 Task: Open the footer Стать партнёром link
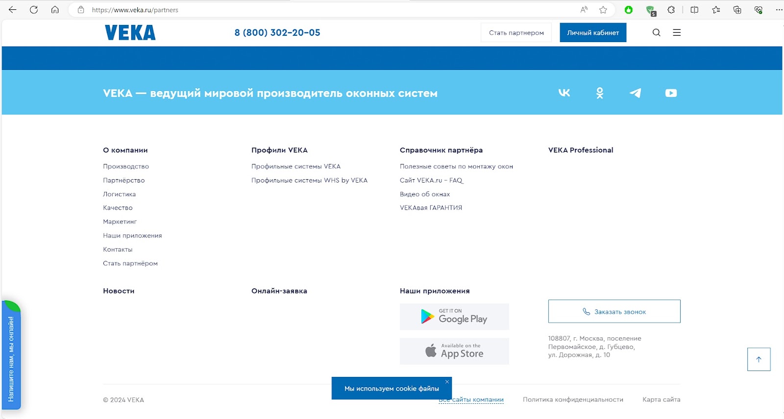pos(130,263)
